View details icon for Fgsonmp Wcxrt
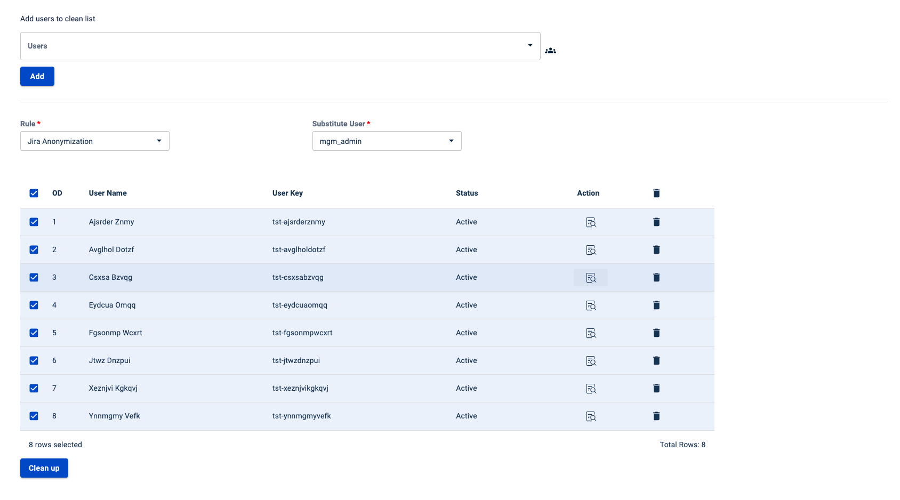This screenshot has width=900, height=500. click(x=590, y=333)
